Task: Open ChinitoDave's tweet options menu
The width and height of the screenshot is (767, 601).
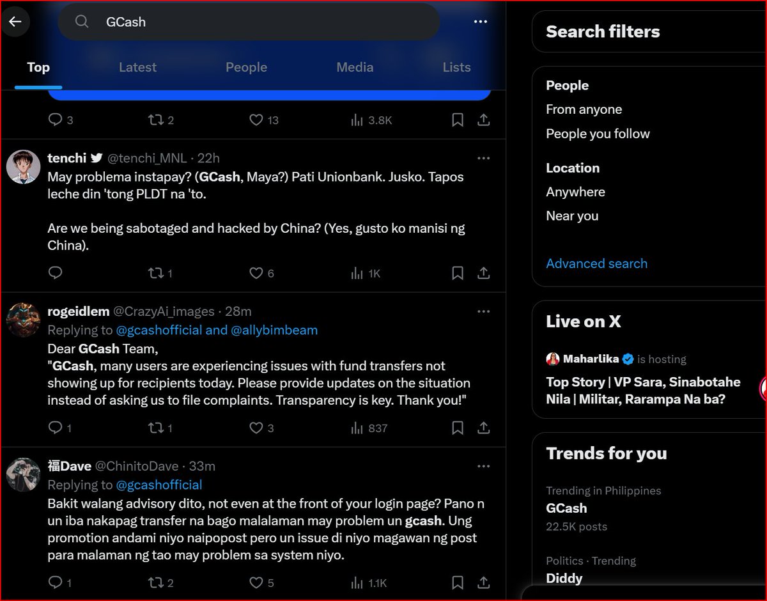Action: click(483, 466)
